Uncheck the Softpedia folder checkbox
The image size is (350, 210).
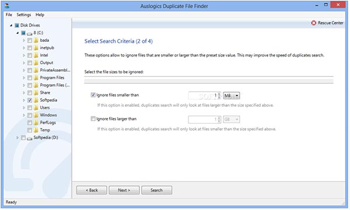coord(30,100)
